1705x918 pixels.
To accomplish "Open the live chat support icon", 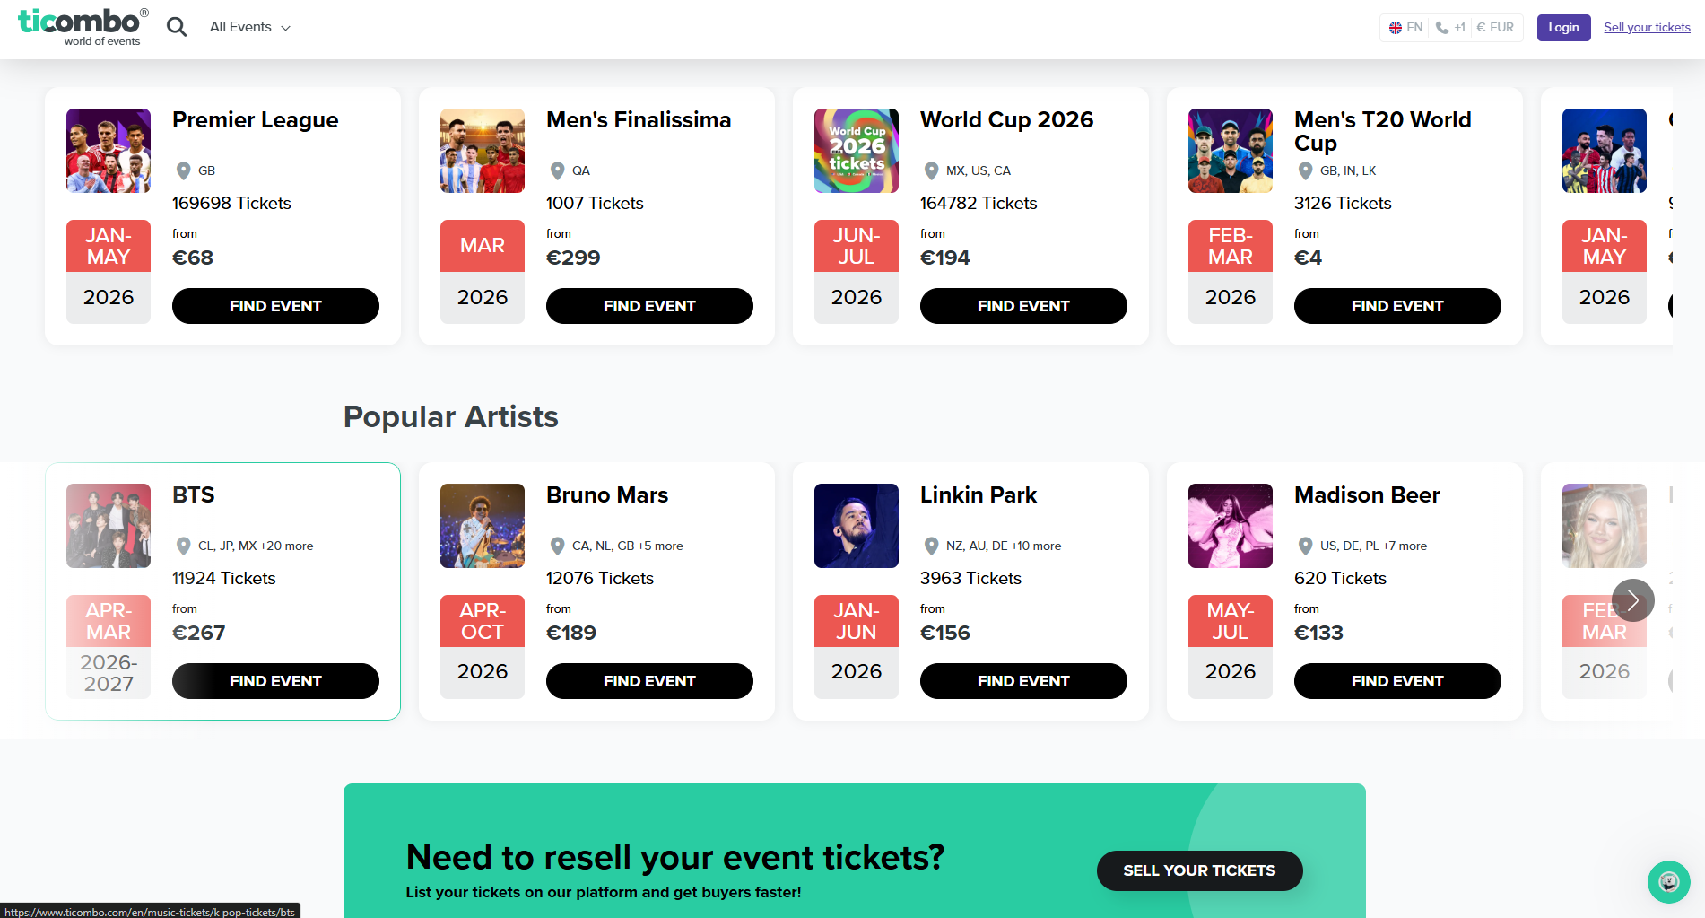I will (x=1668, y=882).
